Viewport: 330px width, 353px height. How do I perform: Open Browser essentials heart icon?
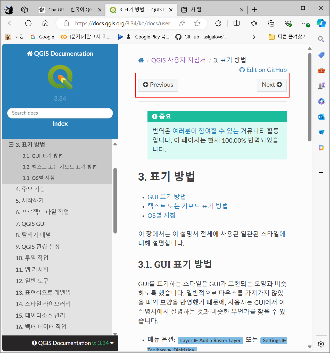click(288, 23)
